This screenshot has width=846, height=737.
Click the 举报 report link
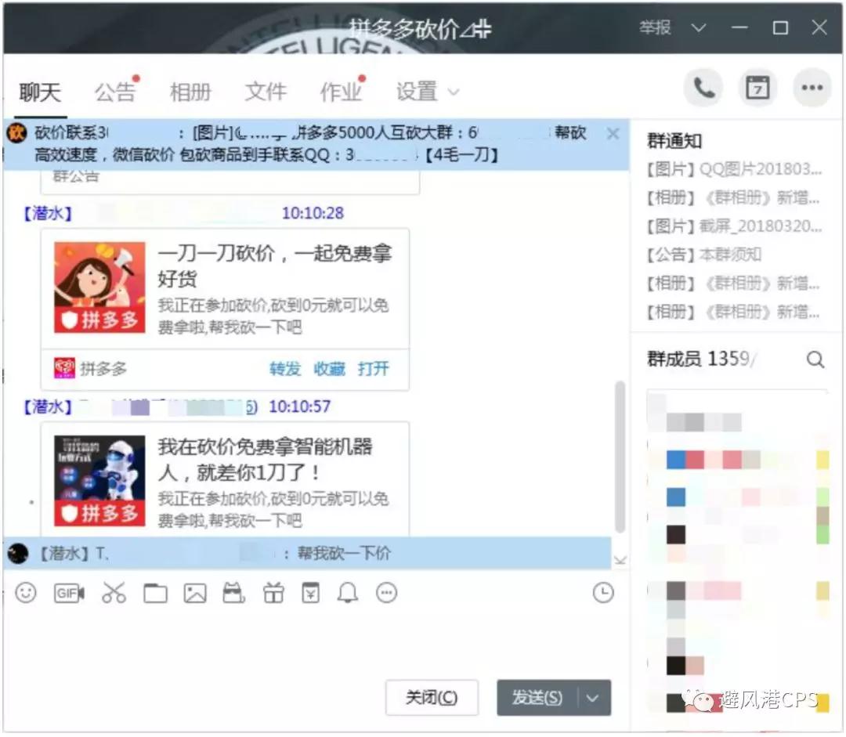click(655, 27)
